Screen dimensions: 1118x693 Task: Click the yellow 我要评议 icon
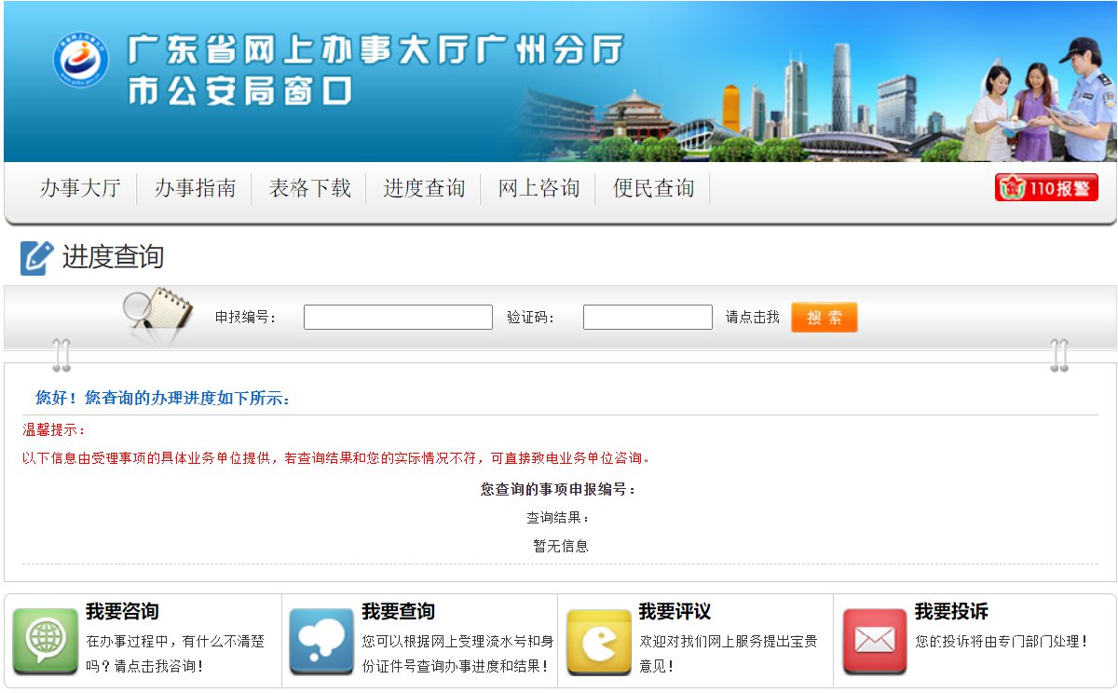(598, 641)
